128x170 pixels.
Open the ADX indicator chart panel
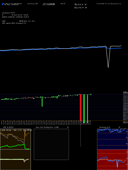(15, 139)
